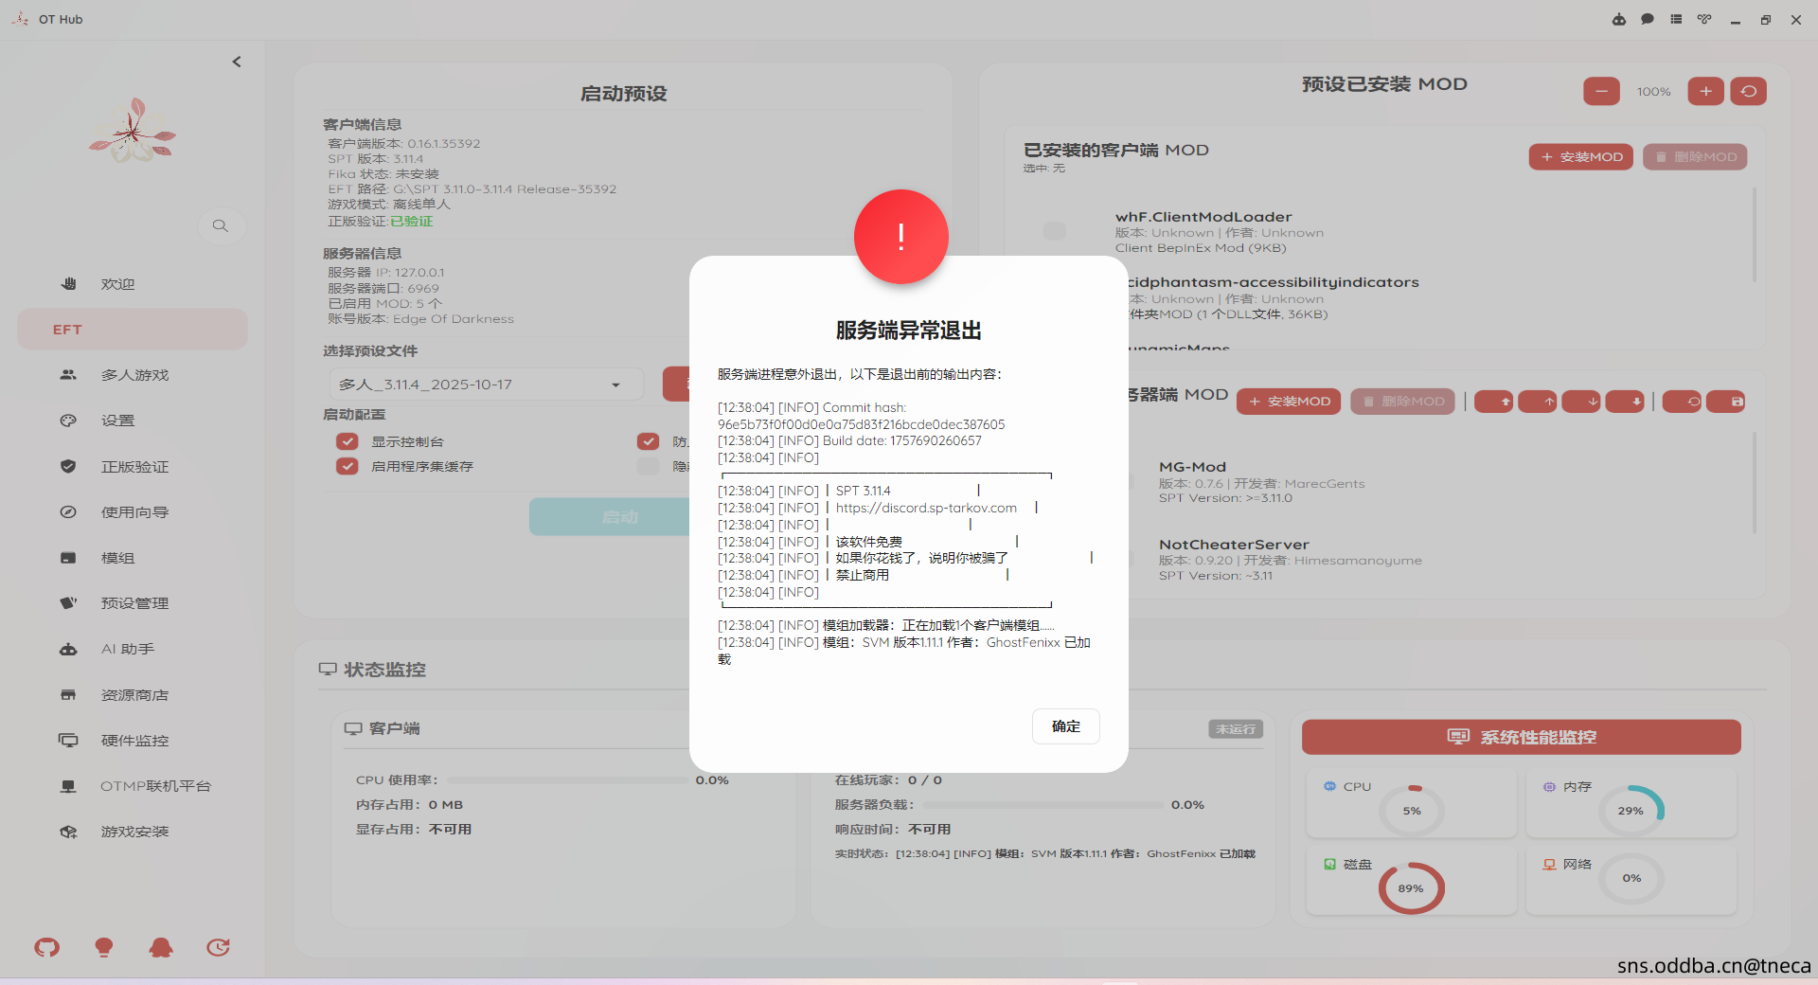The width and height of the screenshot is (1818, 985).
Task: Open the robot AI assistant icon in the title bar
Action: click(x=1618, y=20)
